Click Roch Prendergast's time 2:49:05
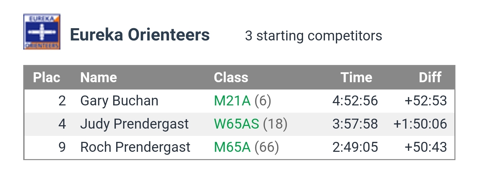This screenshot has width=478, height=177. (355, 147)
